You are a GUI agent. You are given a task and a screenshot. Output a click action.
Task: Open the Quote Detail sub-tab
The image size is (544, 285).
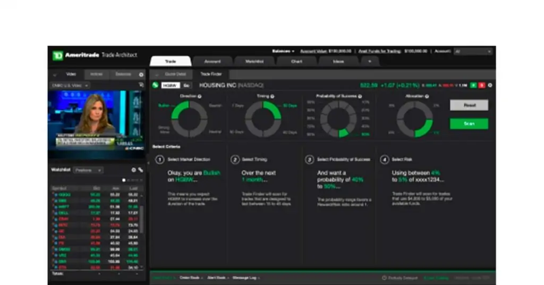(x=175, y=74)
